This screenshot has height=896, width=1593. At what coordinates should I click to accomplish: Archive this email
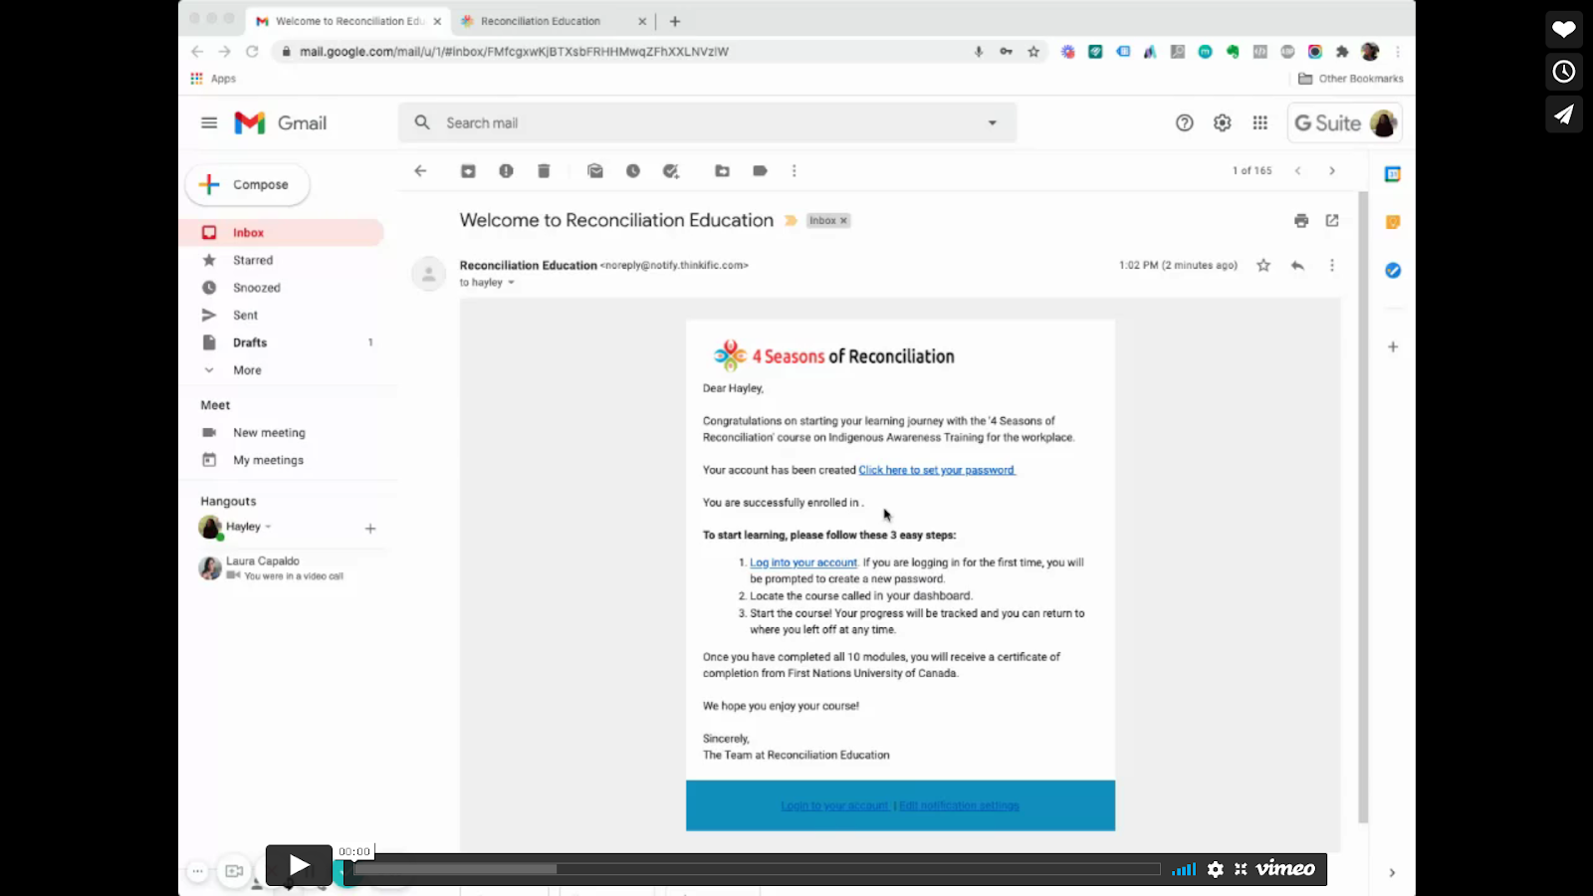coord(468,171)
